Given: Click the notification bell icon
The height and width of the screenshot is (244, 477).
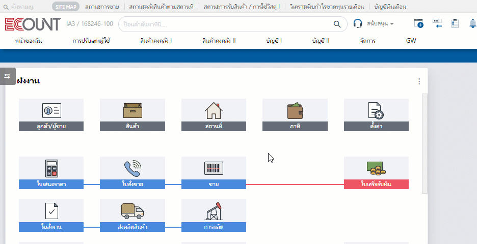Looking at the screenshot, I should coord(472,23).
